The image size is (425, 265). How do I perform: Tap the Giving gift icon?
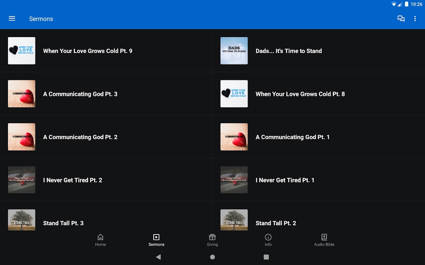(212, 237)
